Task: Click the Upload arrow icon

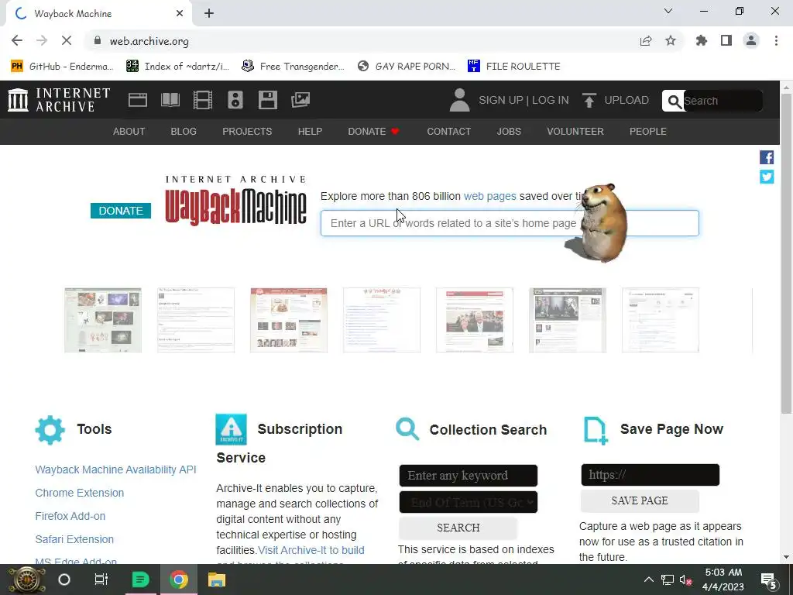Action: click(x=589, y=100)
